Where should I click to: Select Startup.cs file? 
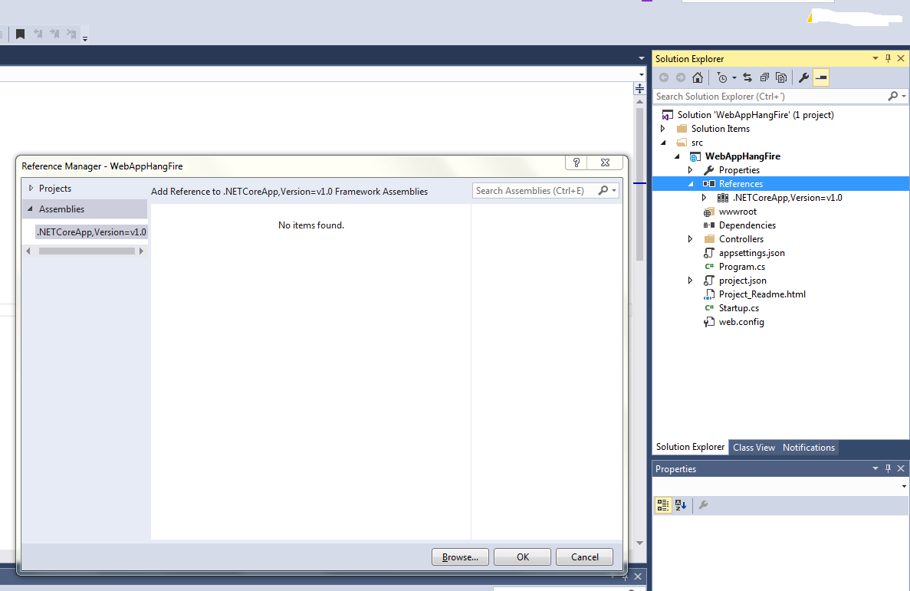739,308
